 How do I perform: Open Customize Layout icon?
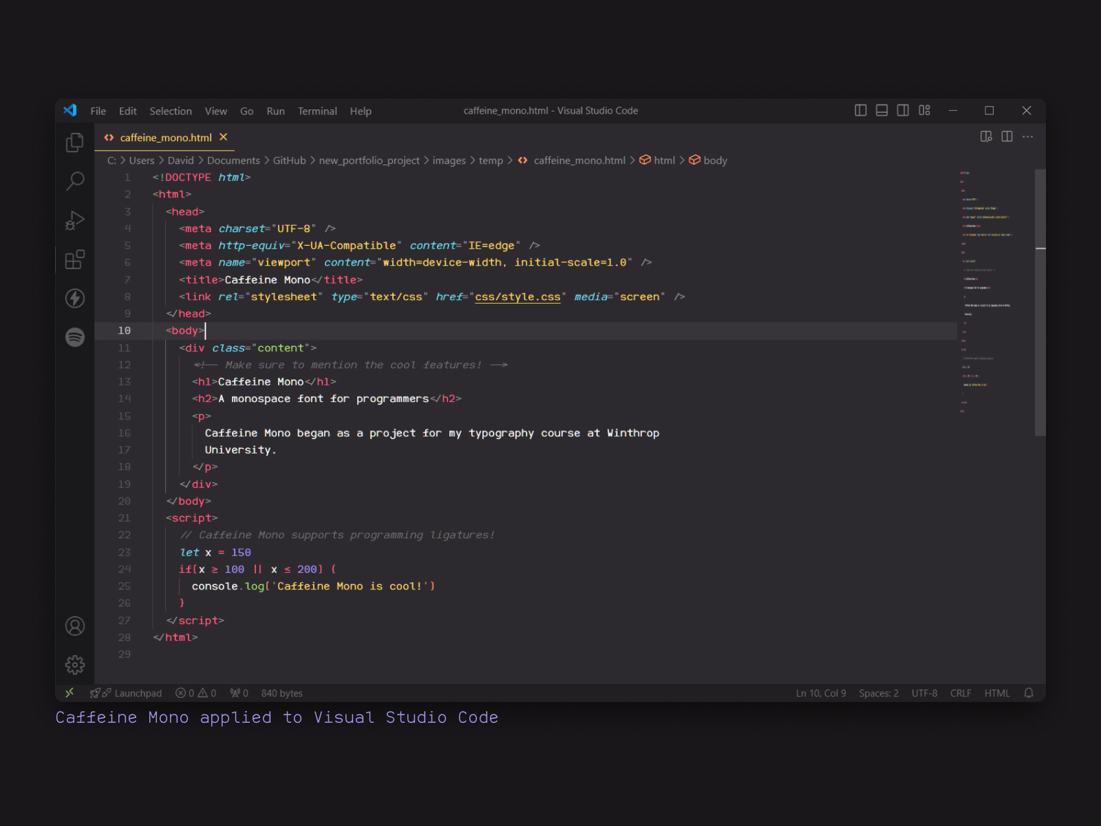click(924, 110)
